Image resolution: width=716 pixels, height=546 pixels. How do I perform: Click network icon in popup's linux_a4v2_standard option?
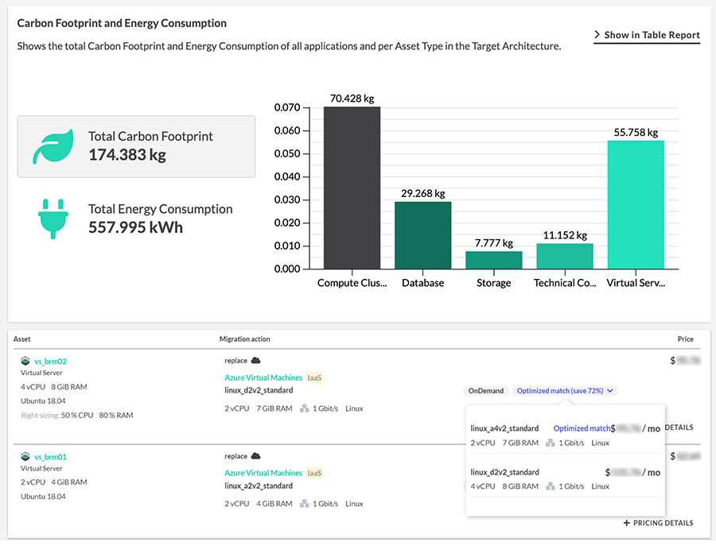pos(551,443)
